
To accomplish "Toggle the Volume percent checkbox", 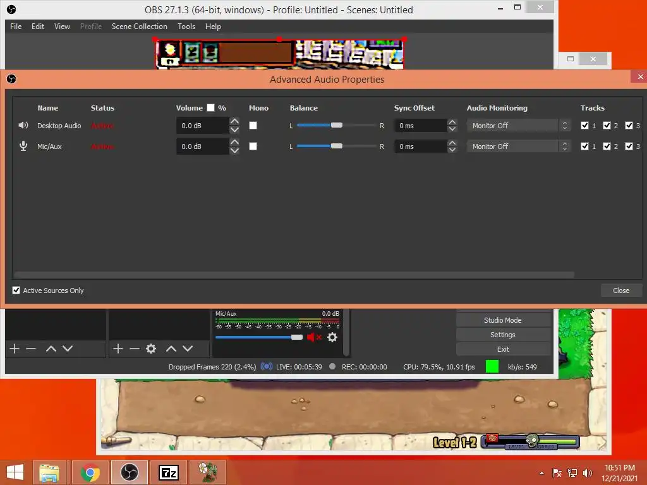I will pos(210,107).
